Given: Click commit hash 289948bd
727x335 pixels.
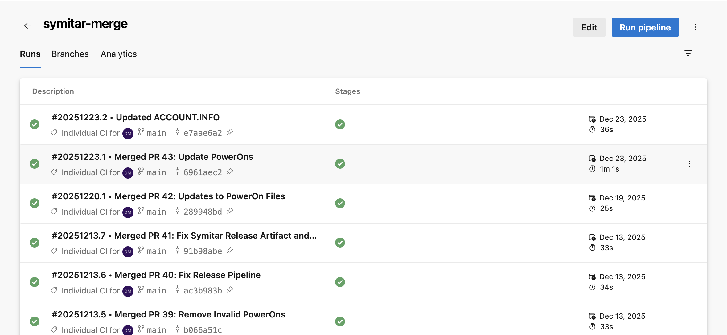Looking at the screenshot, I should tap(203, 212).
